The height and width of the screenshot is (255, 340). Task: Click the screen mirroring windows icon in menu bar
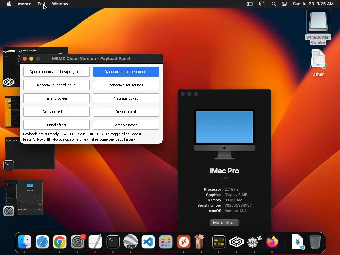coord(262,4)
